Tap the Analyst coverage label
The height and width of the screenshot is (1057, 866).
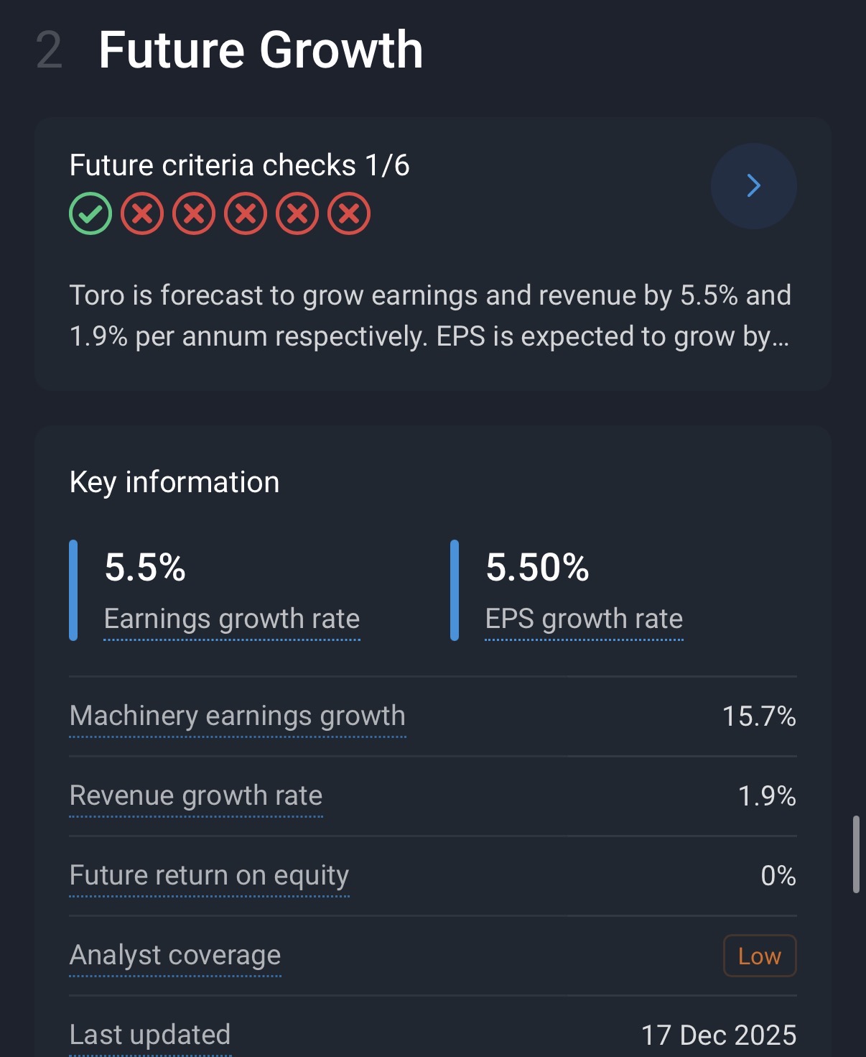click(175, 956)
